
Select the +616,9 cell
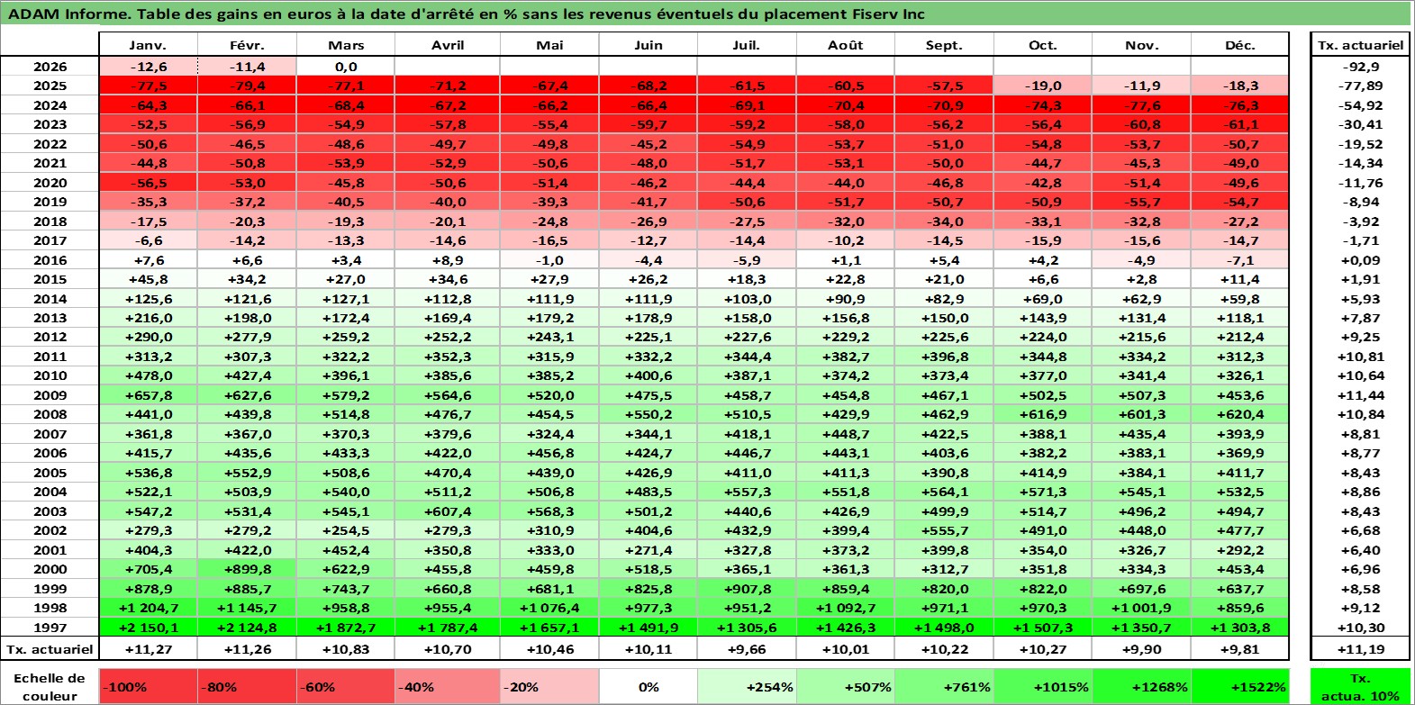point(1042,414)
